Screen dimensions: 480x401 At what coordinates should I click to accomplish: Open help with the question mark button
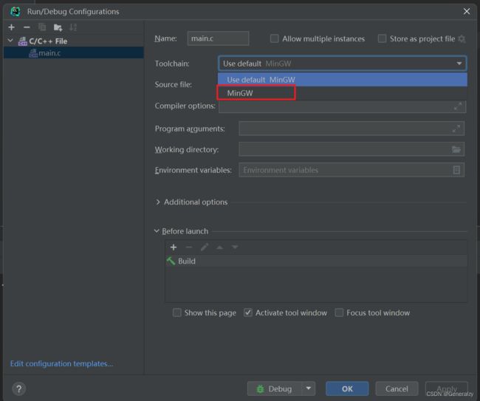coord(19,389)
